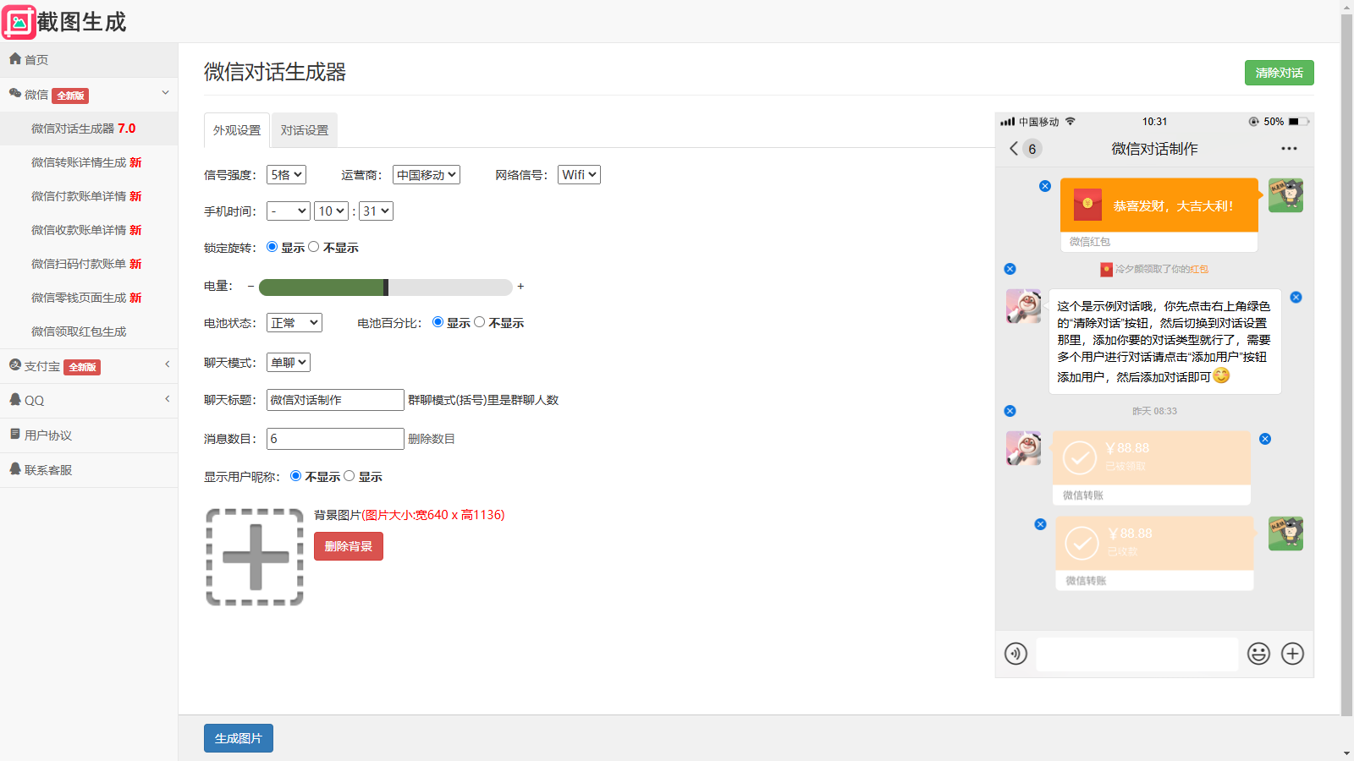
Task: Click the battery level slider bar
Action: (x=385, y=287)
